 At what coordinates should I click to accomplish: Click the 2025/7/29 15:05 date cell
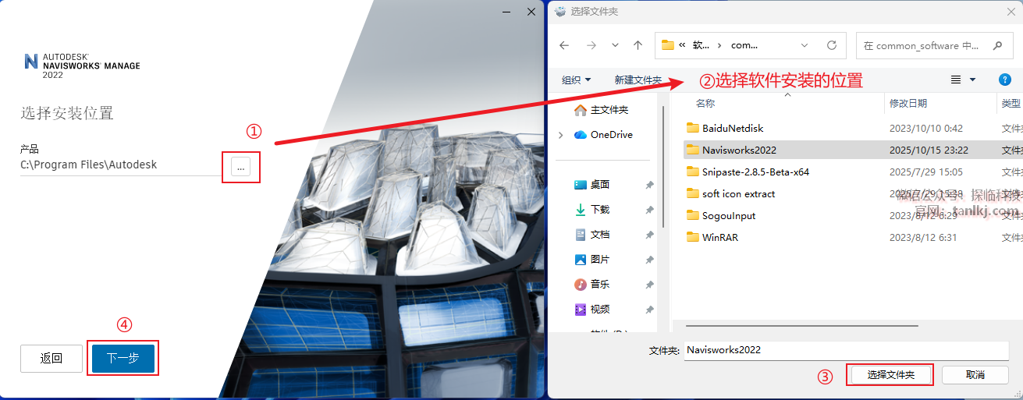925,172
